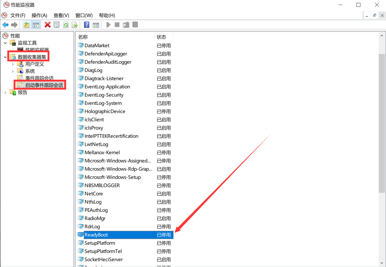Image resolution: width=386 pixels, height=267 pixels.
Task: Click the NetCore session icon
Action: 80,194
